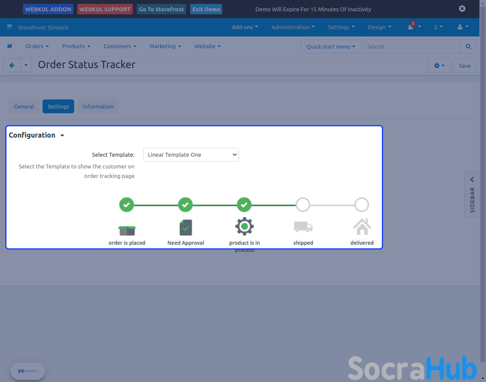Click the 'shipped' label

(303, 243)
